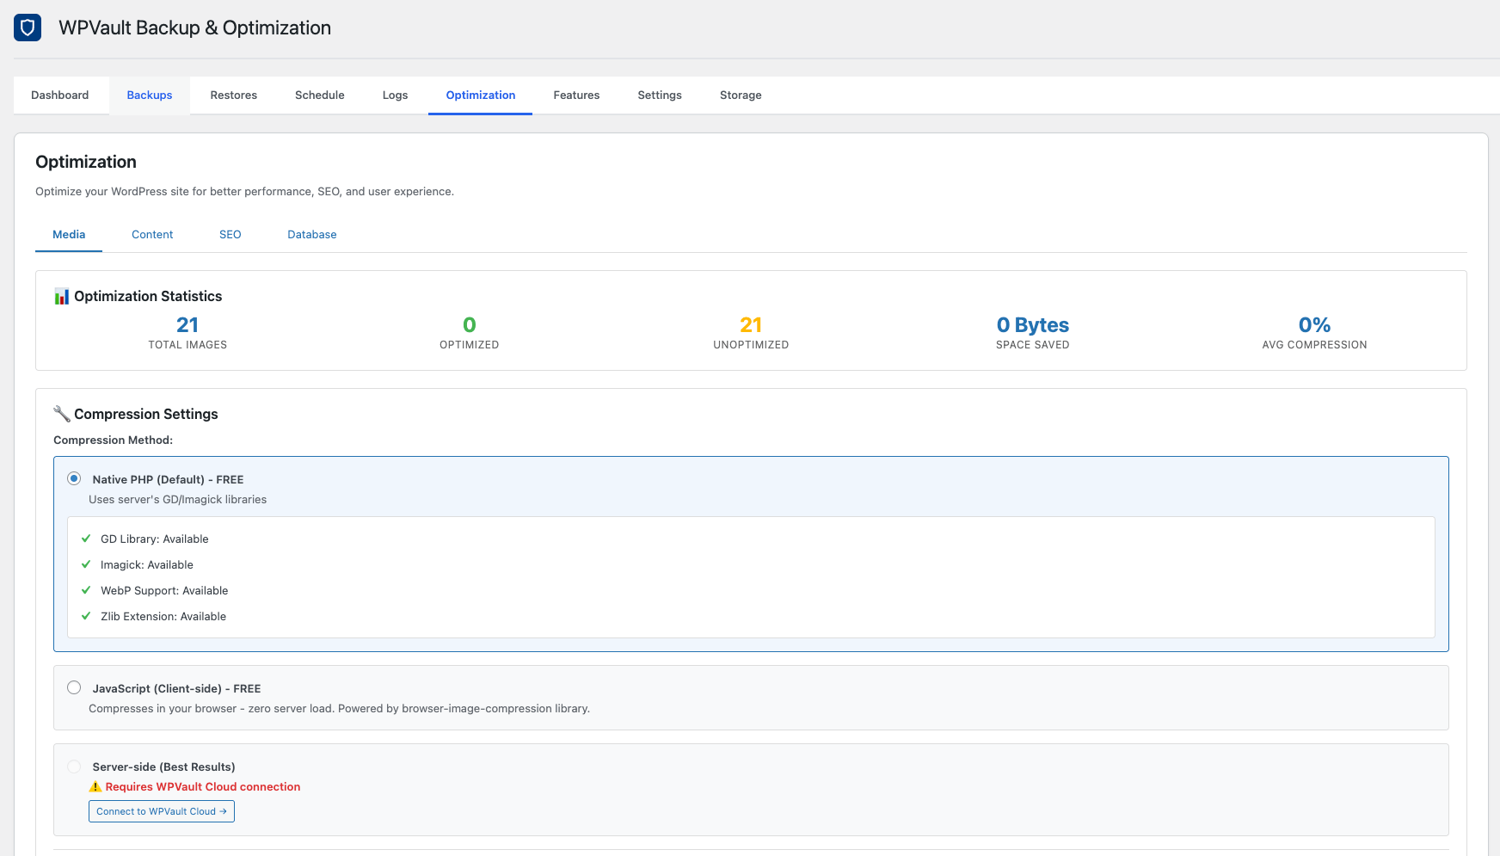Viewport: 1500px width, 856px height.
Task: Open the Features tab
Action: coord(577,95)
